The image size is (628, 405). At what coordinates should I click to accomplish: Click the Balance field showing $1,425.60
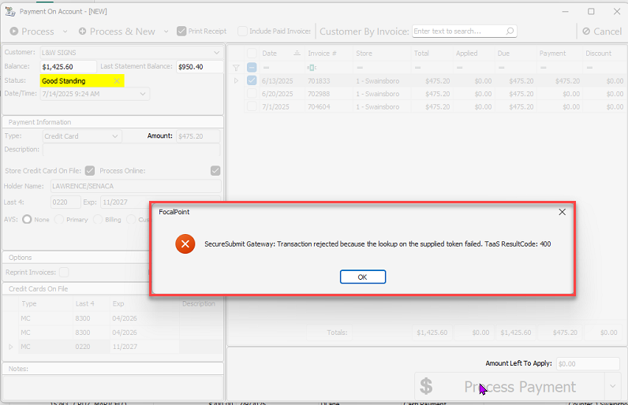pyautogui.click(x=68, y=67)
